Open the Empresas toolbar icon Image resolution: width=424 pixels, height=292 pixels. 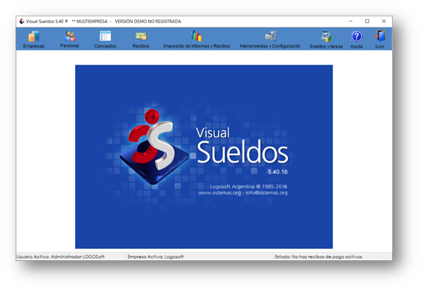point(33,36)
